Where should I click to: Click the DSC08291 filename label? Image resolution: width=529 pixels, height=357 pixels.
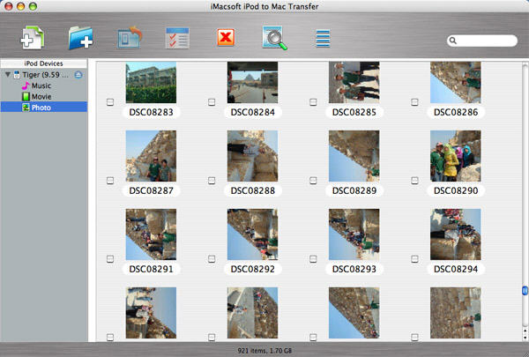coord(151,269)
